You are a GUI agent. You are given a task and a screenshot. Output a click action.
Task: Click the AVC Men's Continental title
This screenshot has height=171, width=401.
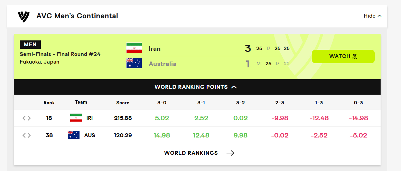click(77, 16)
